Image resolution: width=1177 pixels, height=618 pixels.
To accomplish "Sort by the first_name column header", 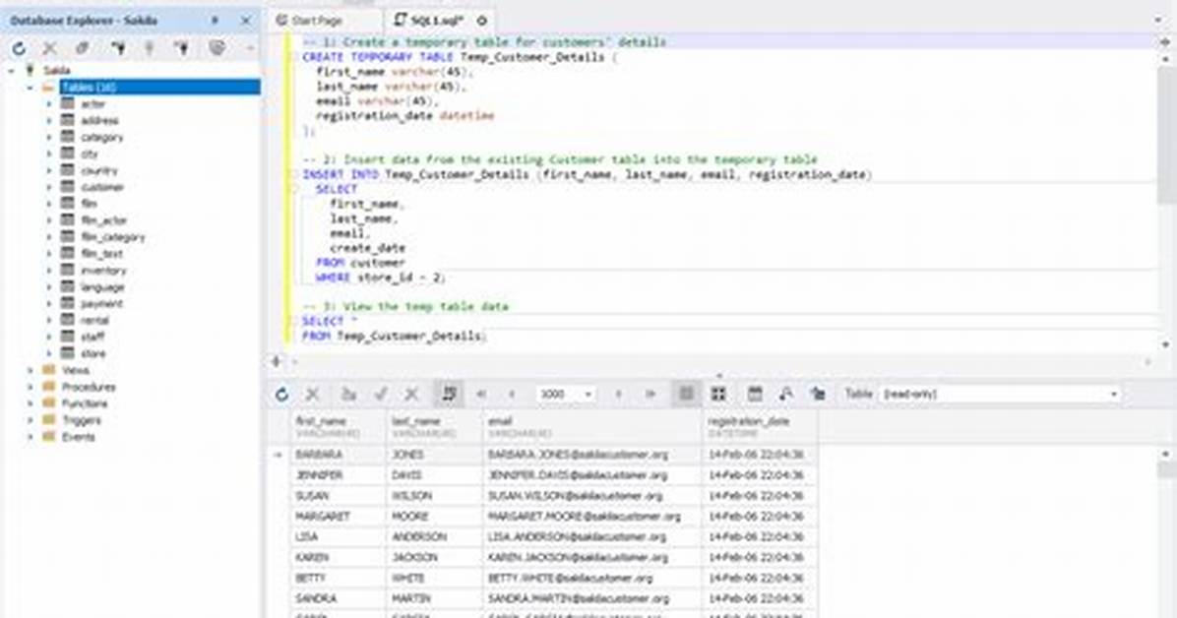I will click(339, 426).
